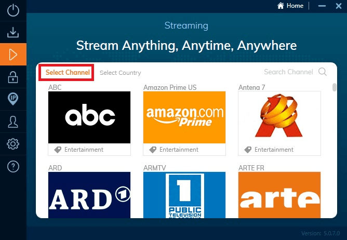The width and height of the screenshot is (347, 240).
Task: Select the streaming play icon in sidebar
Action: tap(13, 54)
